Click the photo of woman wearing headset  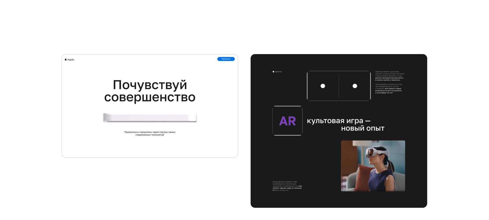point(373,166)
